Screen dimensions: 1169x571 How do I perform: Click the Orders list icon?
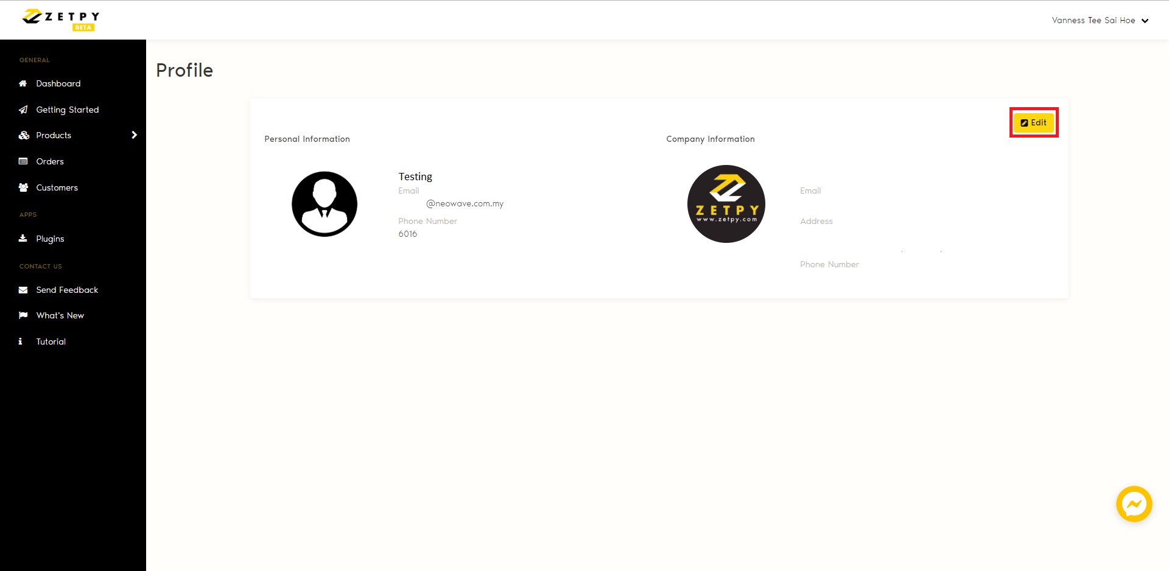click(x=23, y=161)
